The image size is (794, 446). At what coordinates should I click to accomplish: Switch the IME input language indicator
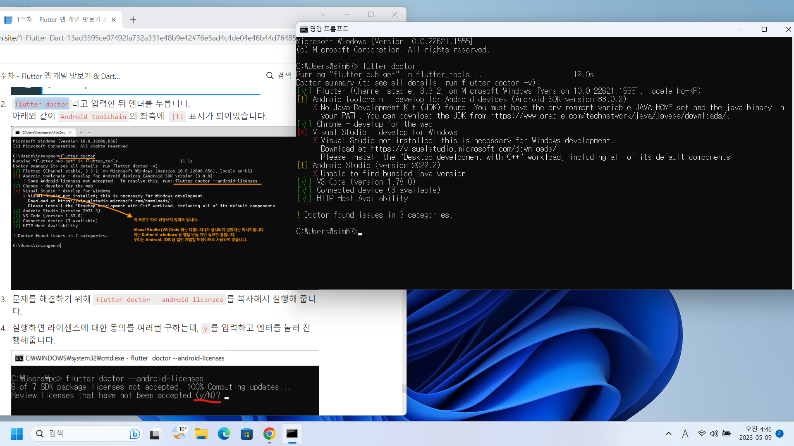685,434
